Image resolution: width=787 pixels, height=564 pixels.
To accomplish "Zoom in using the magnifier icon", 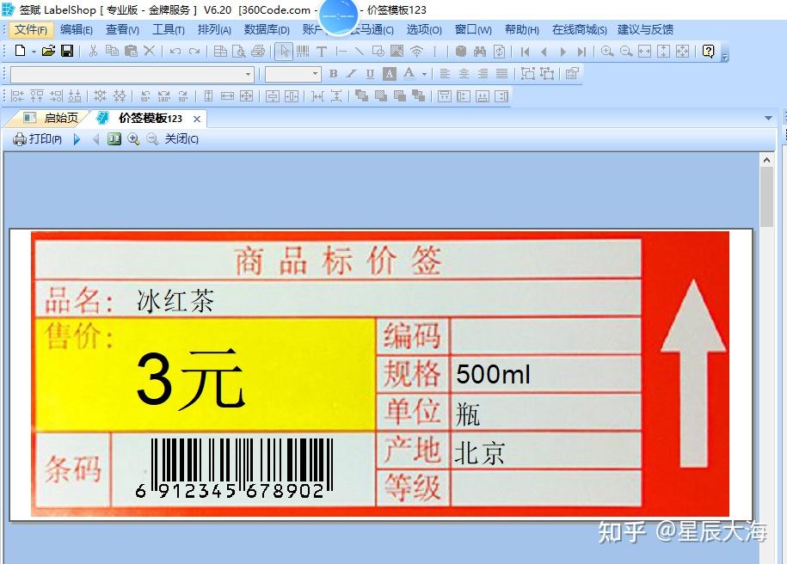I will coord(605,51).
